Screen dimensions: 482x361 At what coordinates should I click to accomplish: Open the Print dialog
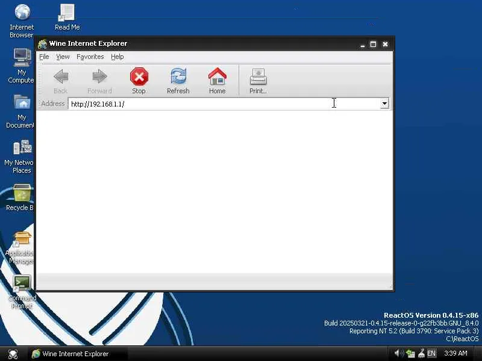258,81
